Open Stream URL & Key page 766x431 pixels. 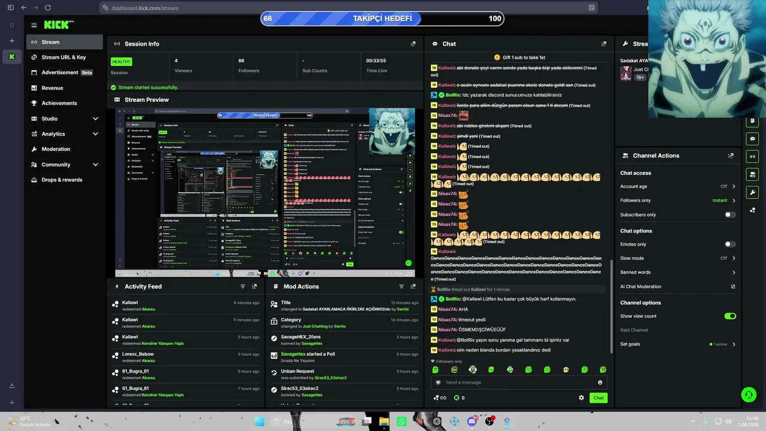coord(65,57)
